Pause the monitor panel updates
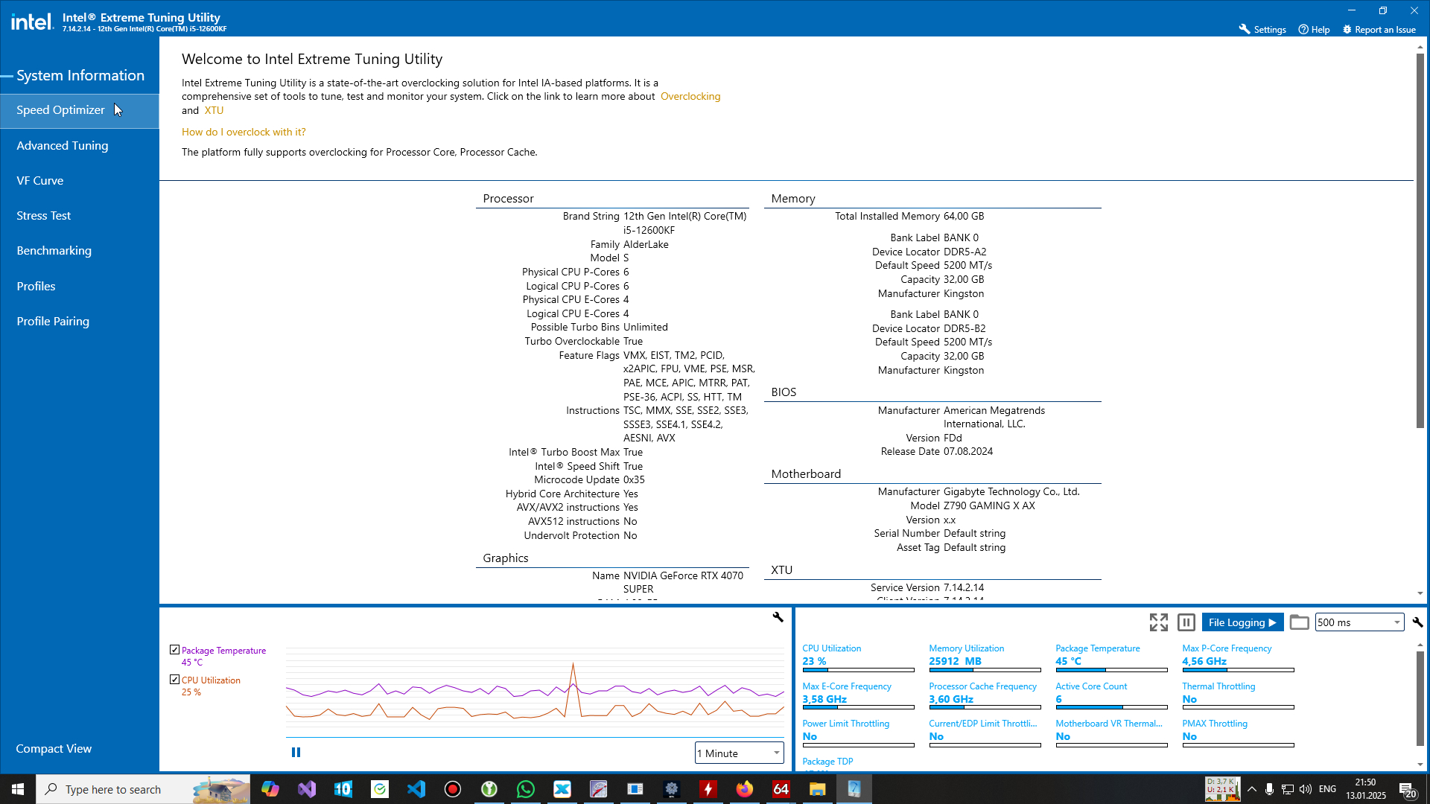 click(x=1186, y=622)
